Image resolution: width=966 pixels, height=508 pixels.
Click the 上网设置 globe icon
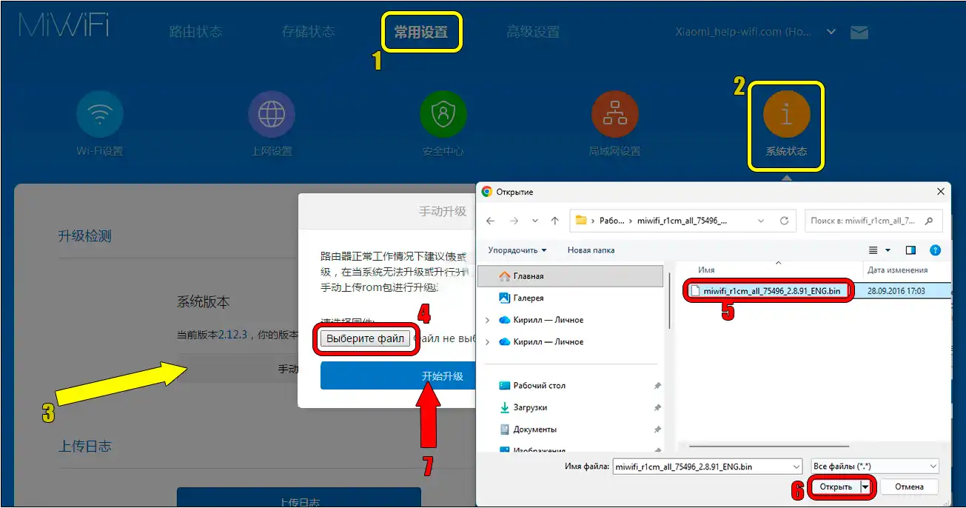click(x=272, y=114)
